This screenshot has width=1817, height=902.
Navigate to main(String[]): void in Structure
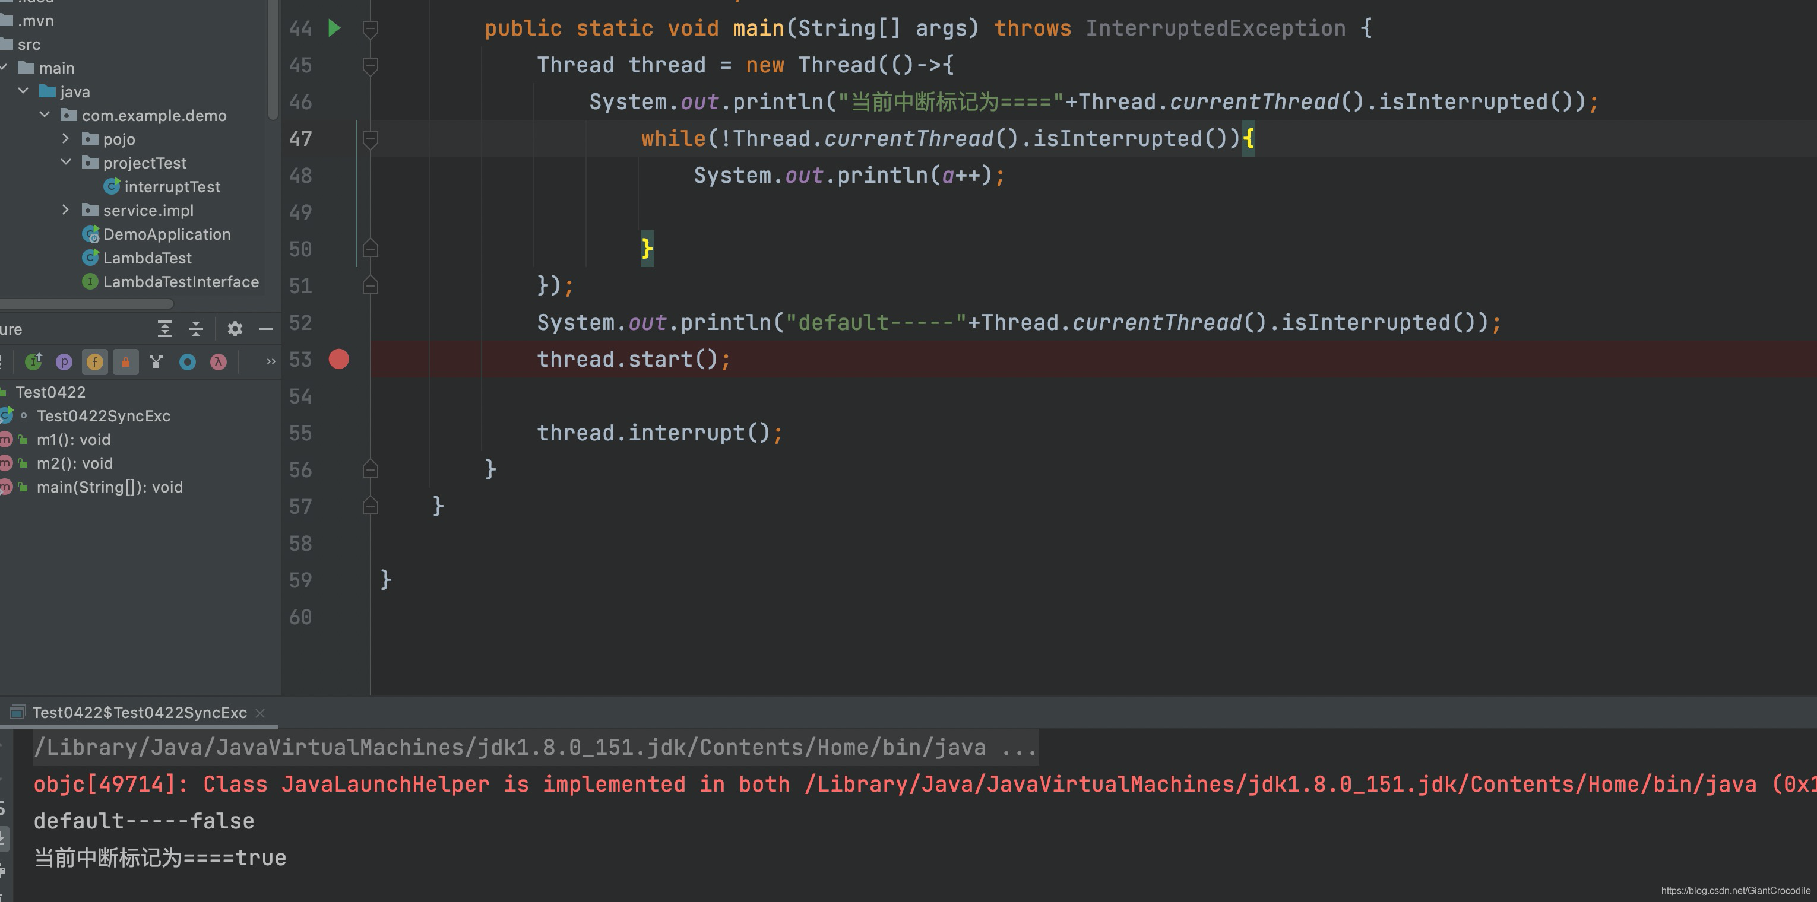point(109,487)
